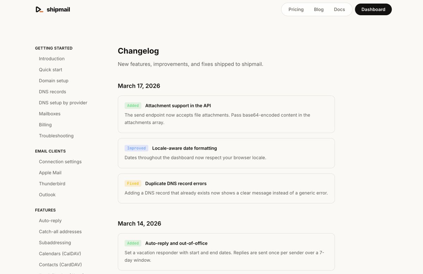Go to the Mailboxes page
The height and width of the screenshot is (274, 423).
coord(50,114)
